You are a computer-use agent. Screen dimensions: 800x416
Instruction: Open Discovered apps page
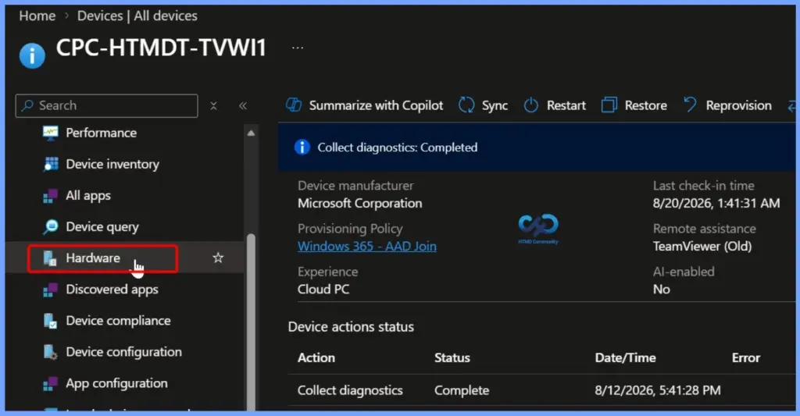pos(112,290)
